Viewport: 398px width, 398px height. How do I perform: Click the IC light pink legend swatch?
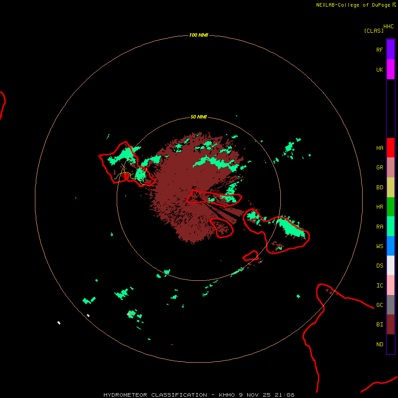click(390, 285)
